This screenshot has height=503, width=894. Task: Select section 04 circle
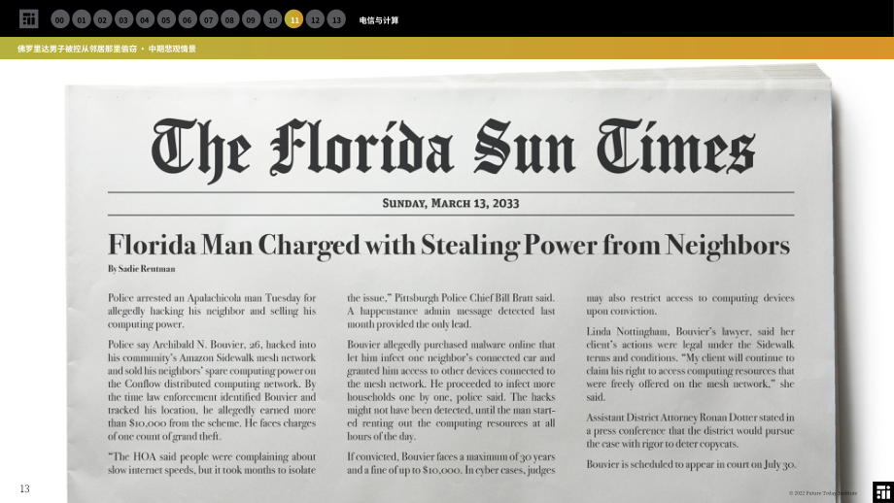tap(145, 19)
